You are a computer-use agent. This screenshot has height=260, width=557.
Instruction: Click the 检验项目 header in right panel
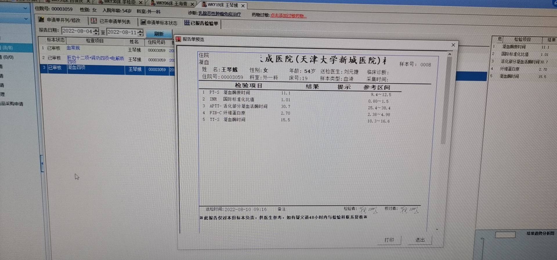point(522,39)
